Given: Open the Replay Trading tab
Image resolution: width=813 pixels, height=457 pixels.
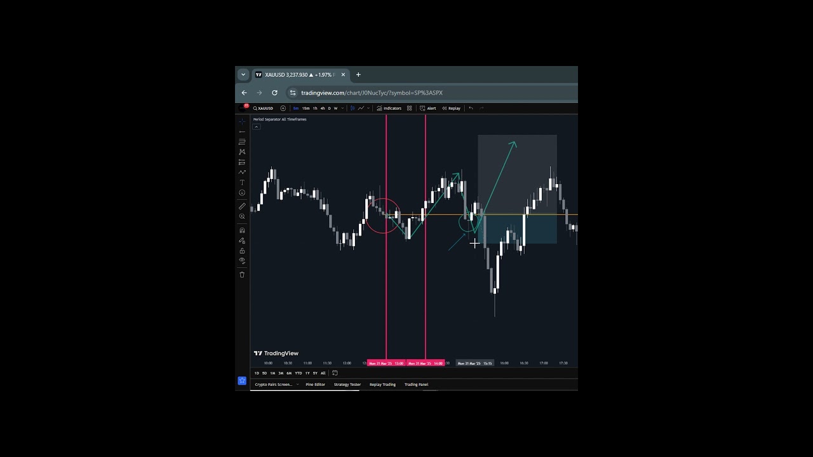Looking at the screenshot, I should (382, 385).
